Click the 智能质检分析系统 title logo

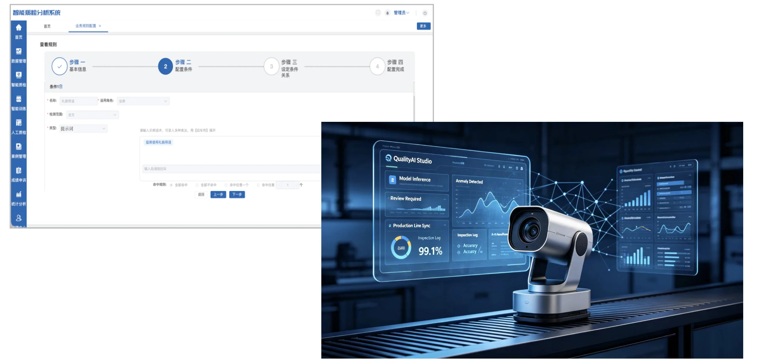36,13
